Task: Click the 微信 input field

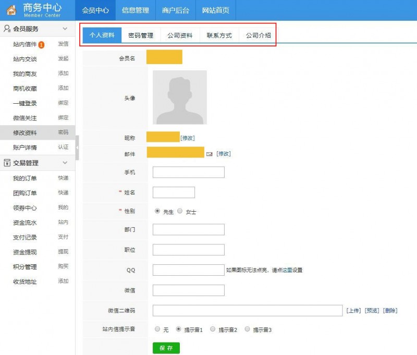Action: [x=189, y=290]
